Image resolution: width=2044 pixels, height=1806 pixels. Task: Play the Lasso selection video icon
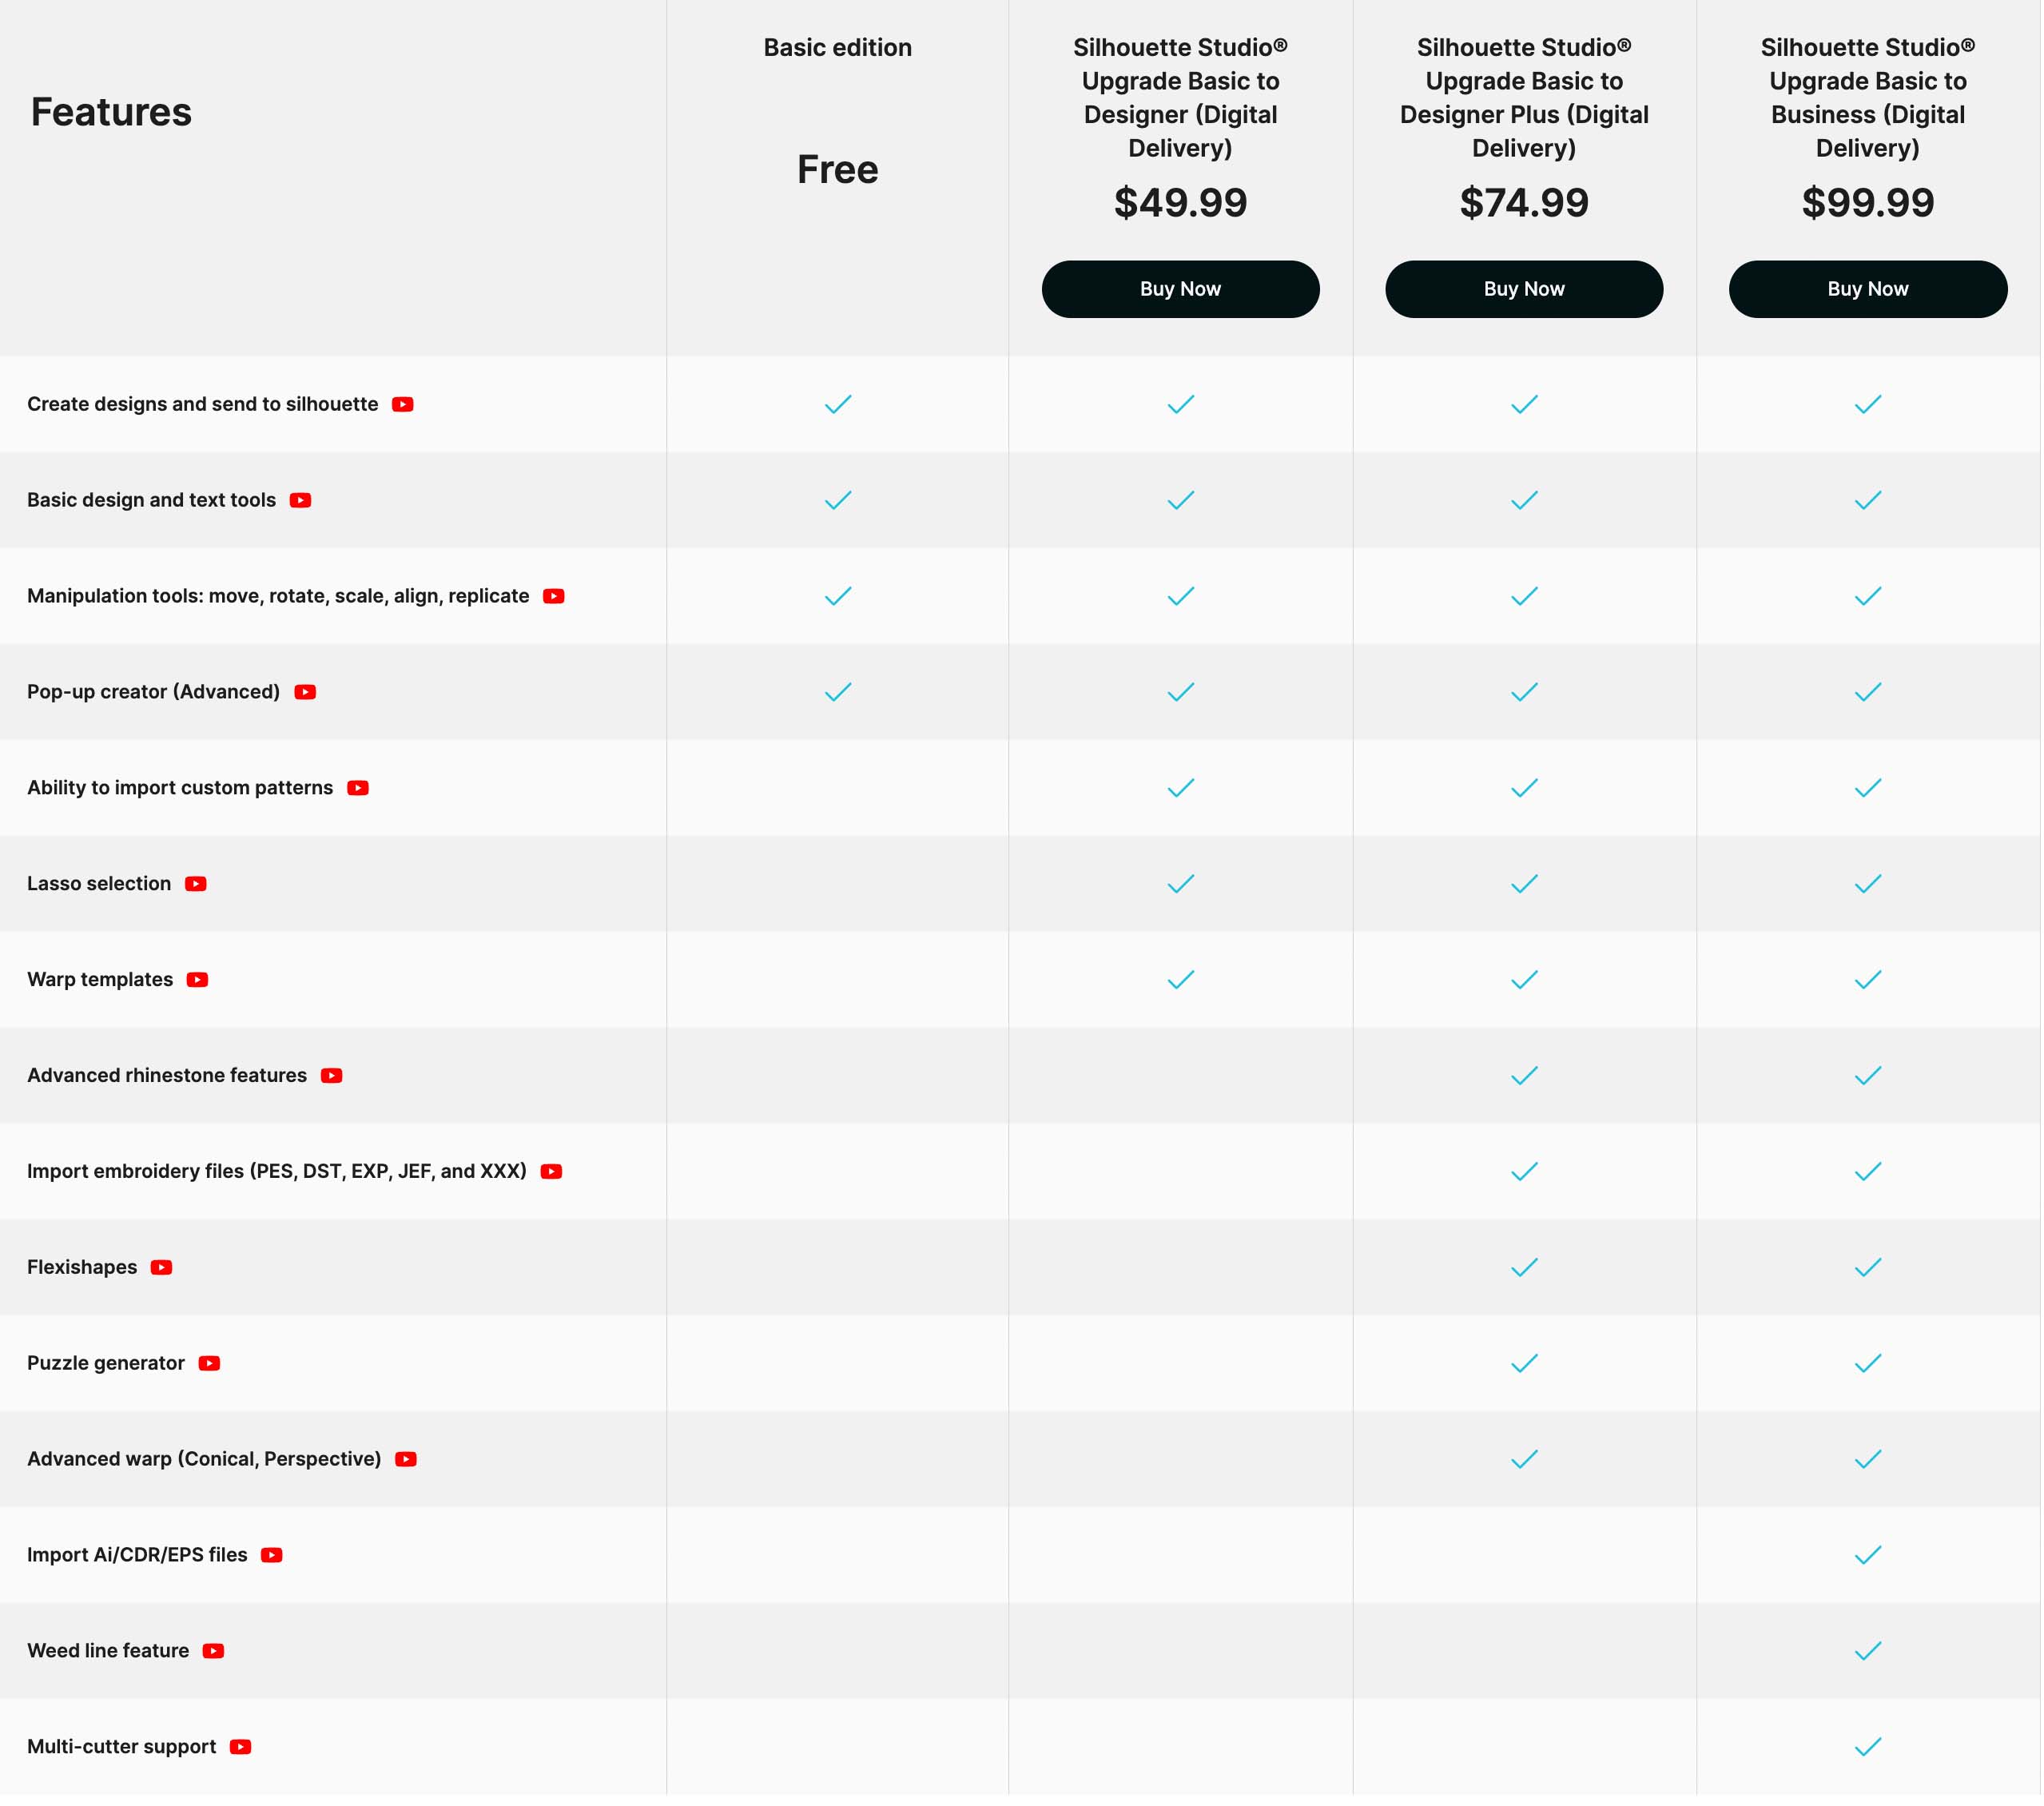tap(196, 885)
